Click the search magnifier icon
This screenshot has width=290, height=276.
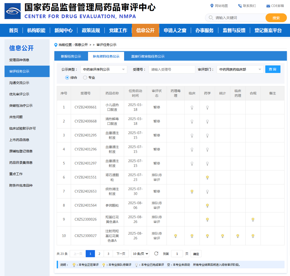tap(211, 18)
